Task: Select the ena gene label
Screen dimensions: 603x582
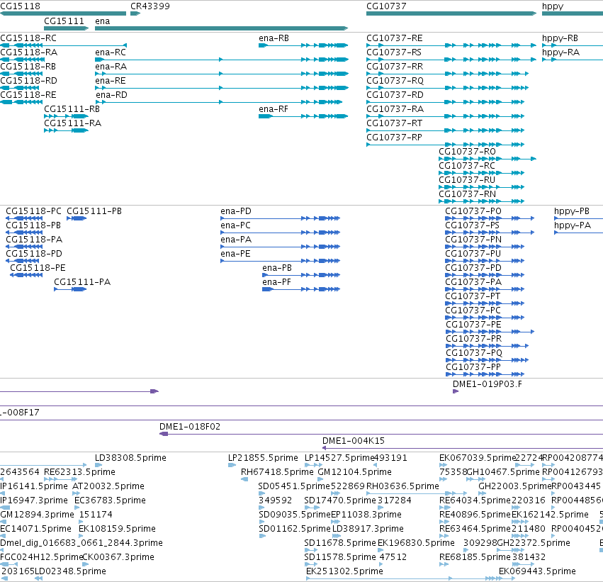Action: tap(102, 21)
